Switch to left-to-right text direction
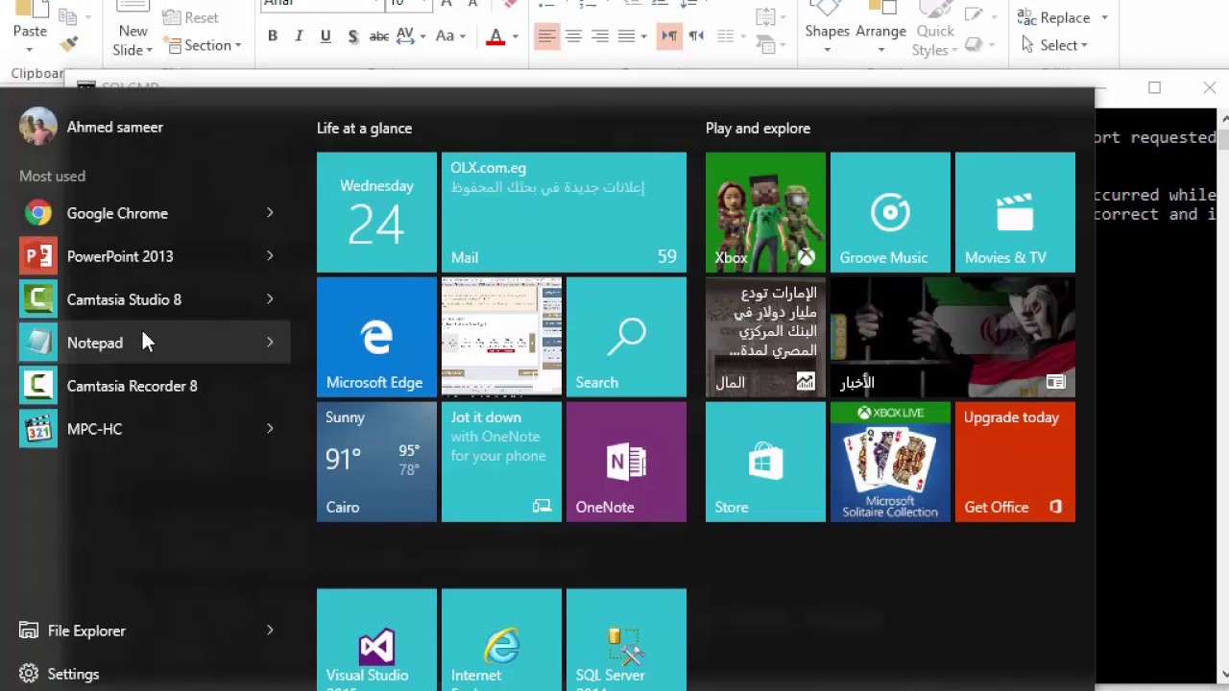This screenshot has width=1229, height=691. [x=669, y=36]
